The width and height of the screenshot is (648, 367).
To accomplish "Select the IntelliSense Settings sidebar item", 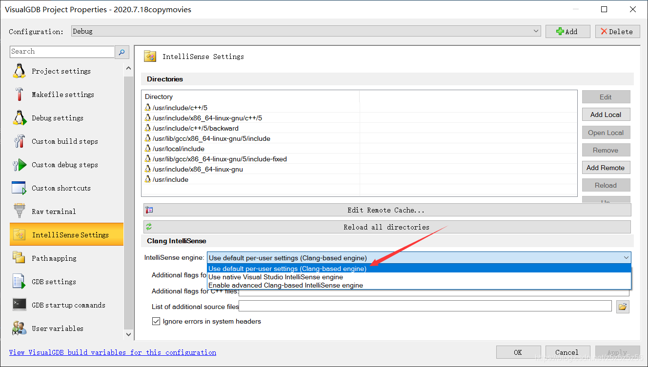I will [66, 235].
